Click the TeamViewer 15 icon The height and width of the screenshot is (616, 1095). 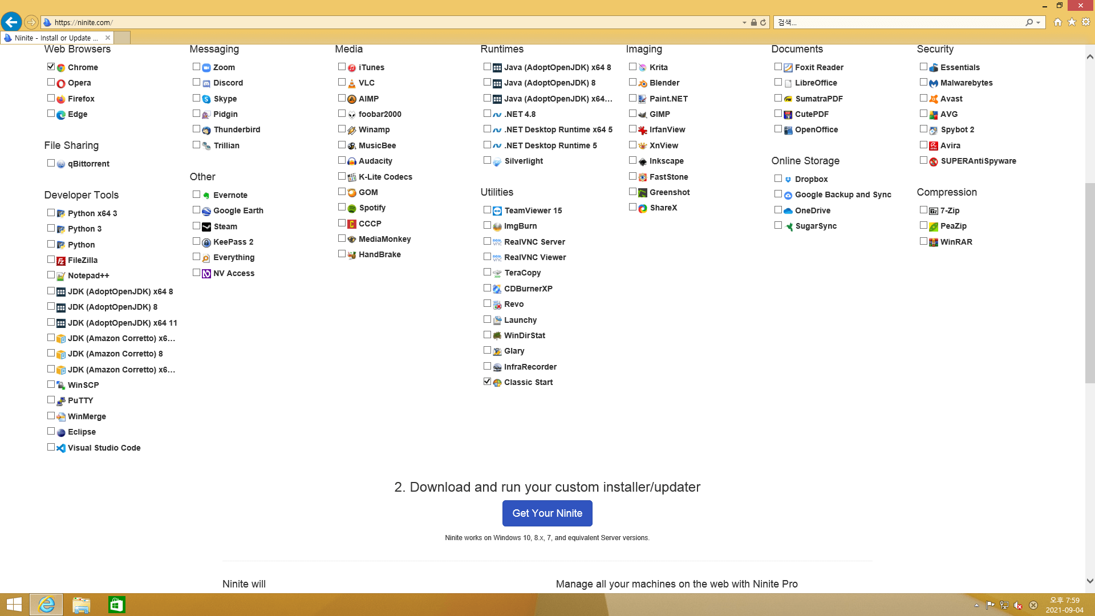497,211
